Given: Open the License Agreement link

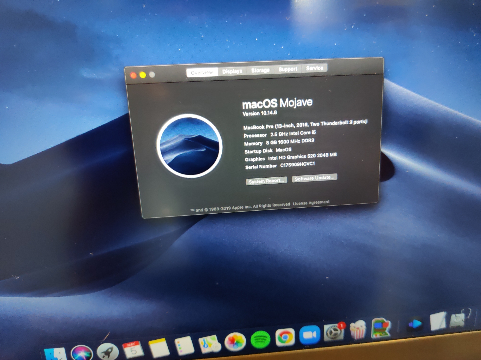Looking at the screenshot, I should (x=311, y=203).
